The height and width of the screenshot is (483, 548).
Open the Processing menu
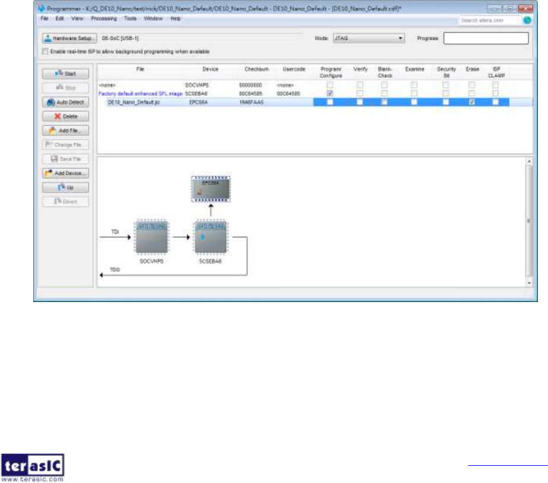coord(104,18)
